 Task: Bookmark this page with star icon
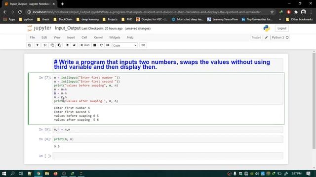click(272, 12)
